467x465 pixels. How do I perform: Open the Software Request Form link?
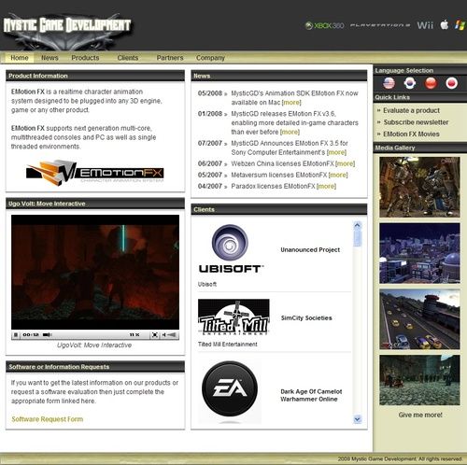(48, 419)
